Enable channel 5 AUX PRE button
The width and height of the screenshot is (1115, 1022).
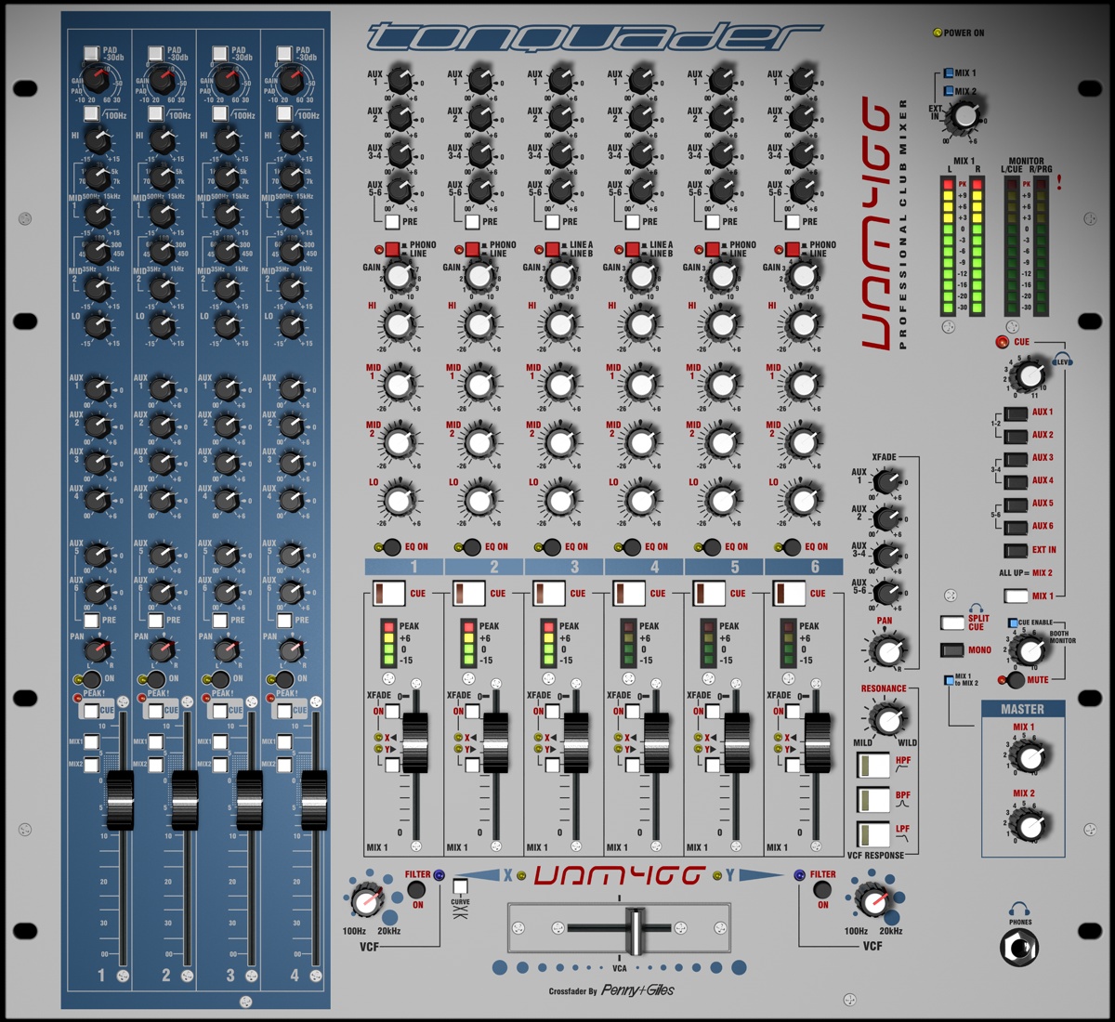coord(713,221)
